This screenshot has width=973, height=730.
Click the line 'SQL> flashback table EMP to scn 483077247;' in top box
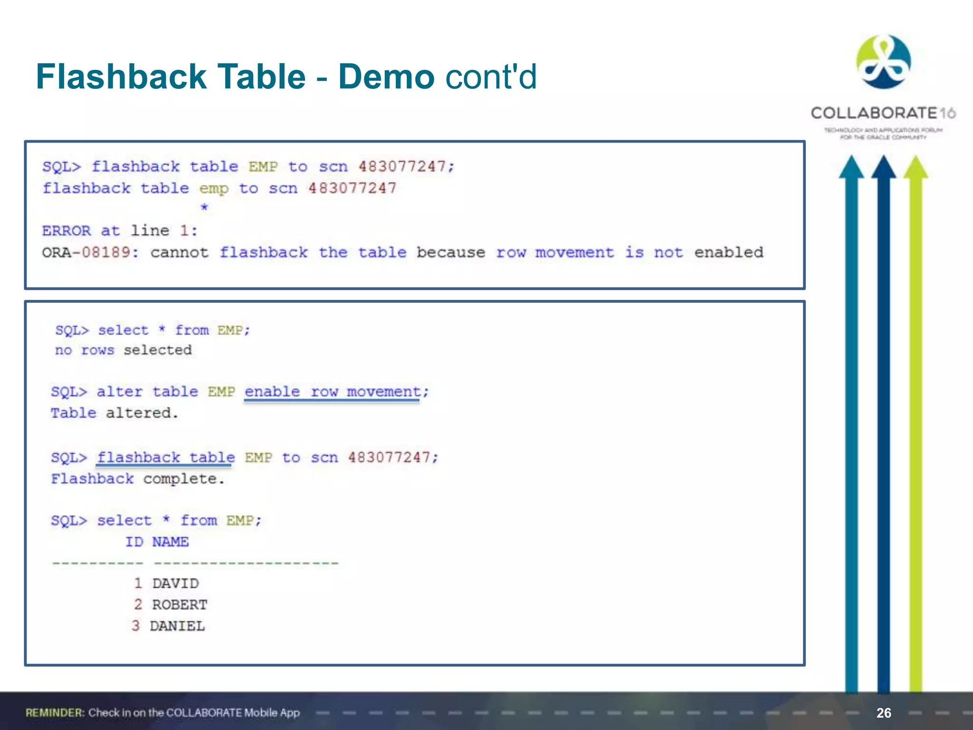tap(248, 167)
